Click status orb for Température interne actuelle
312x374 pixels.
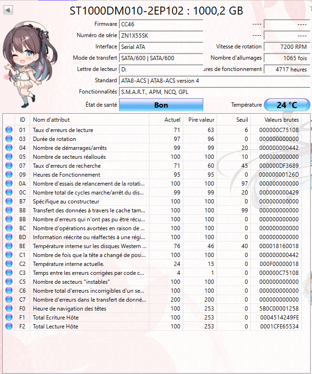(9, 264)
